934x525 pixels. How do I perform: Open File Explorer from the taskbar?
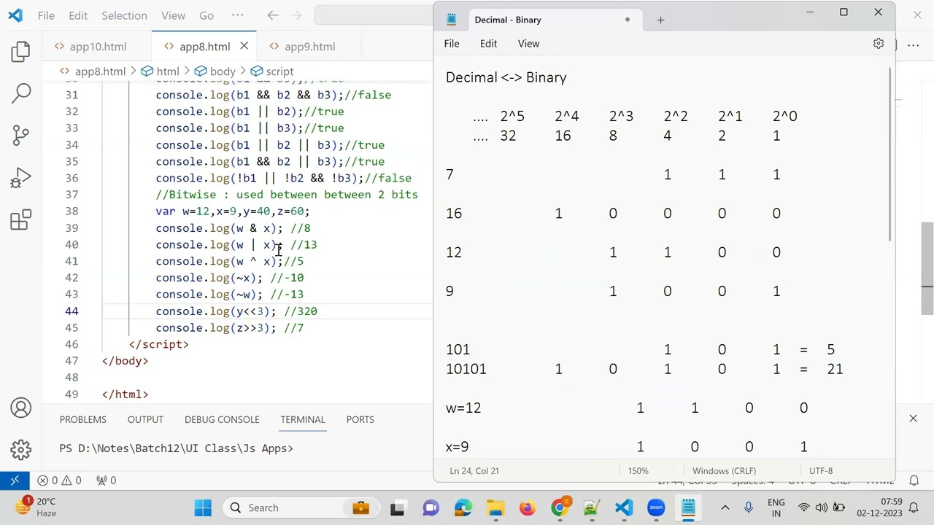pyautogui.click(x=495, y=507)
